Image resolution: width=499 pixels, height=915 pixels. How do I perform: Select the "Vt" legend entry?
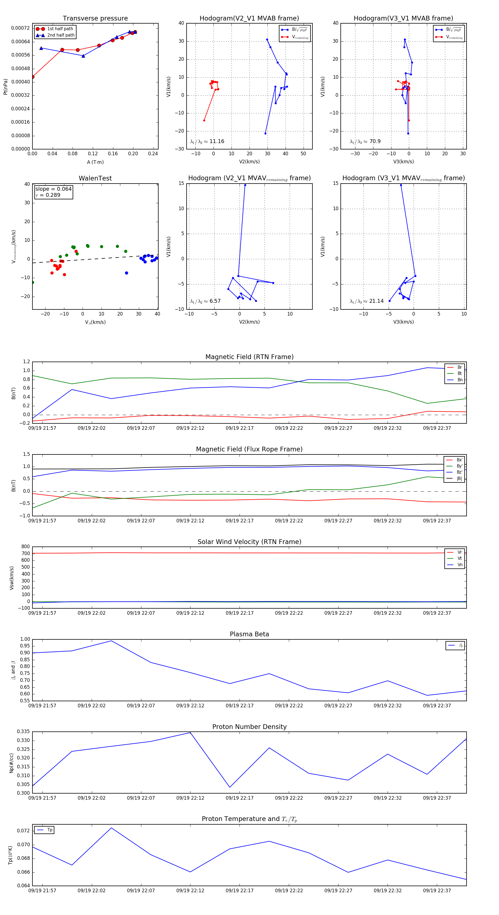(455, 558)
